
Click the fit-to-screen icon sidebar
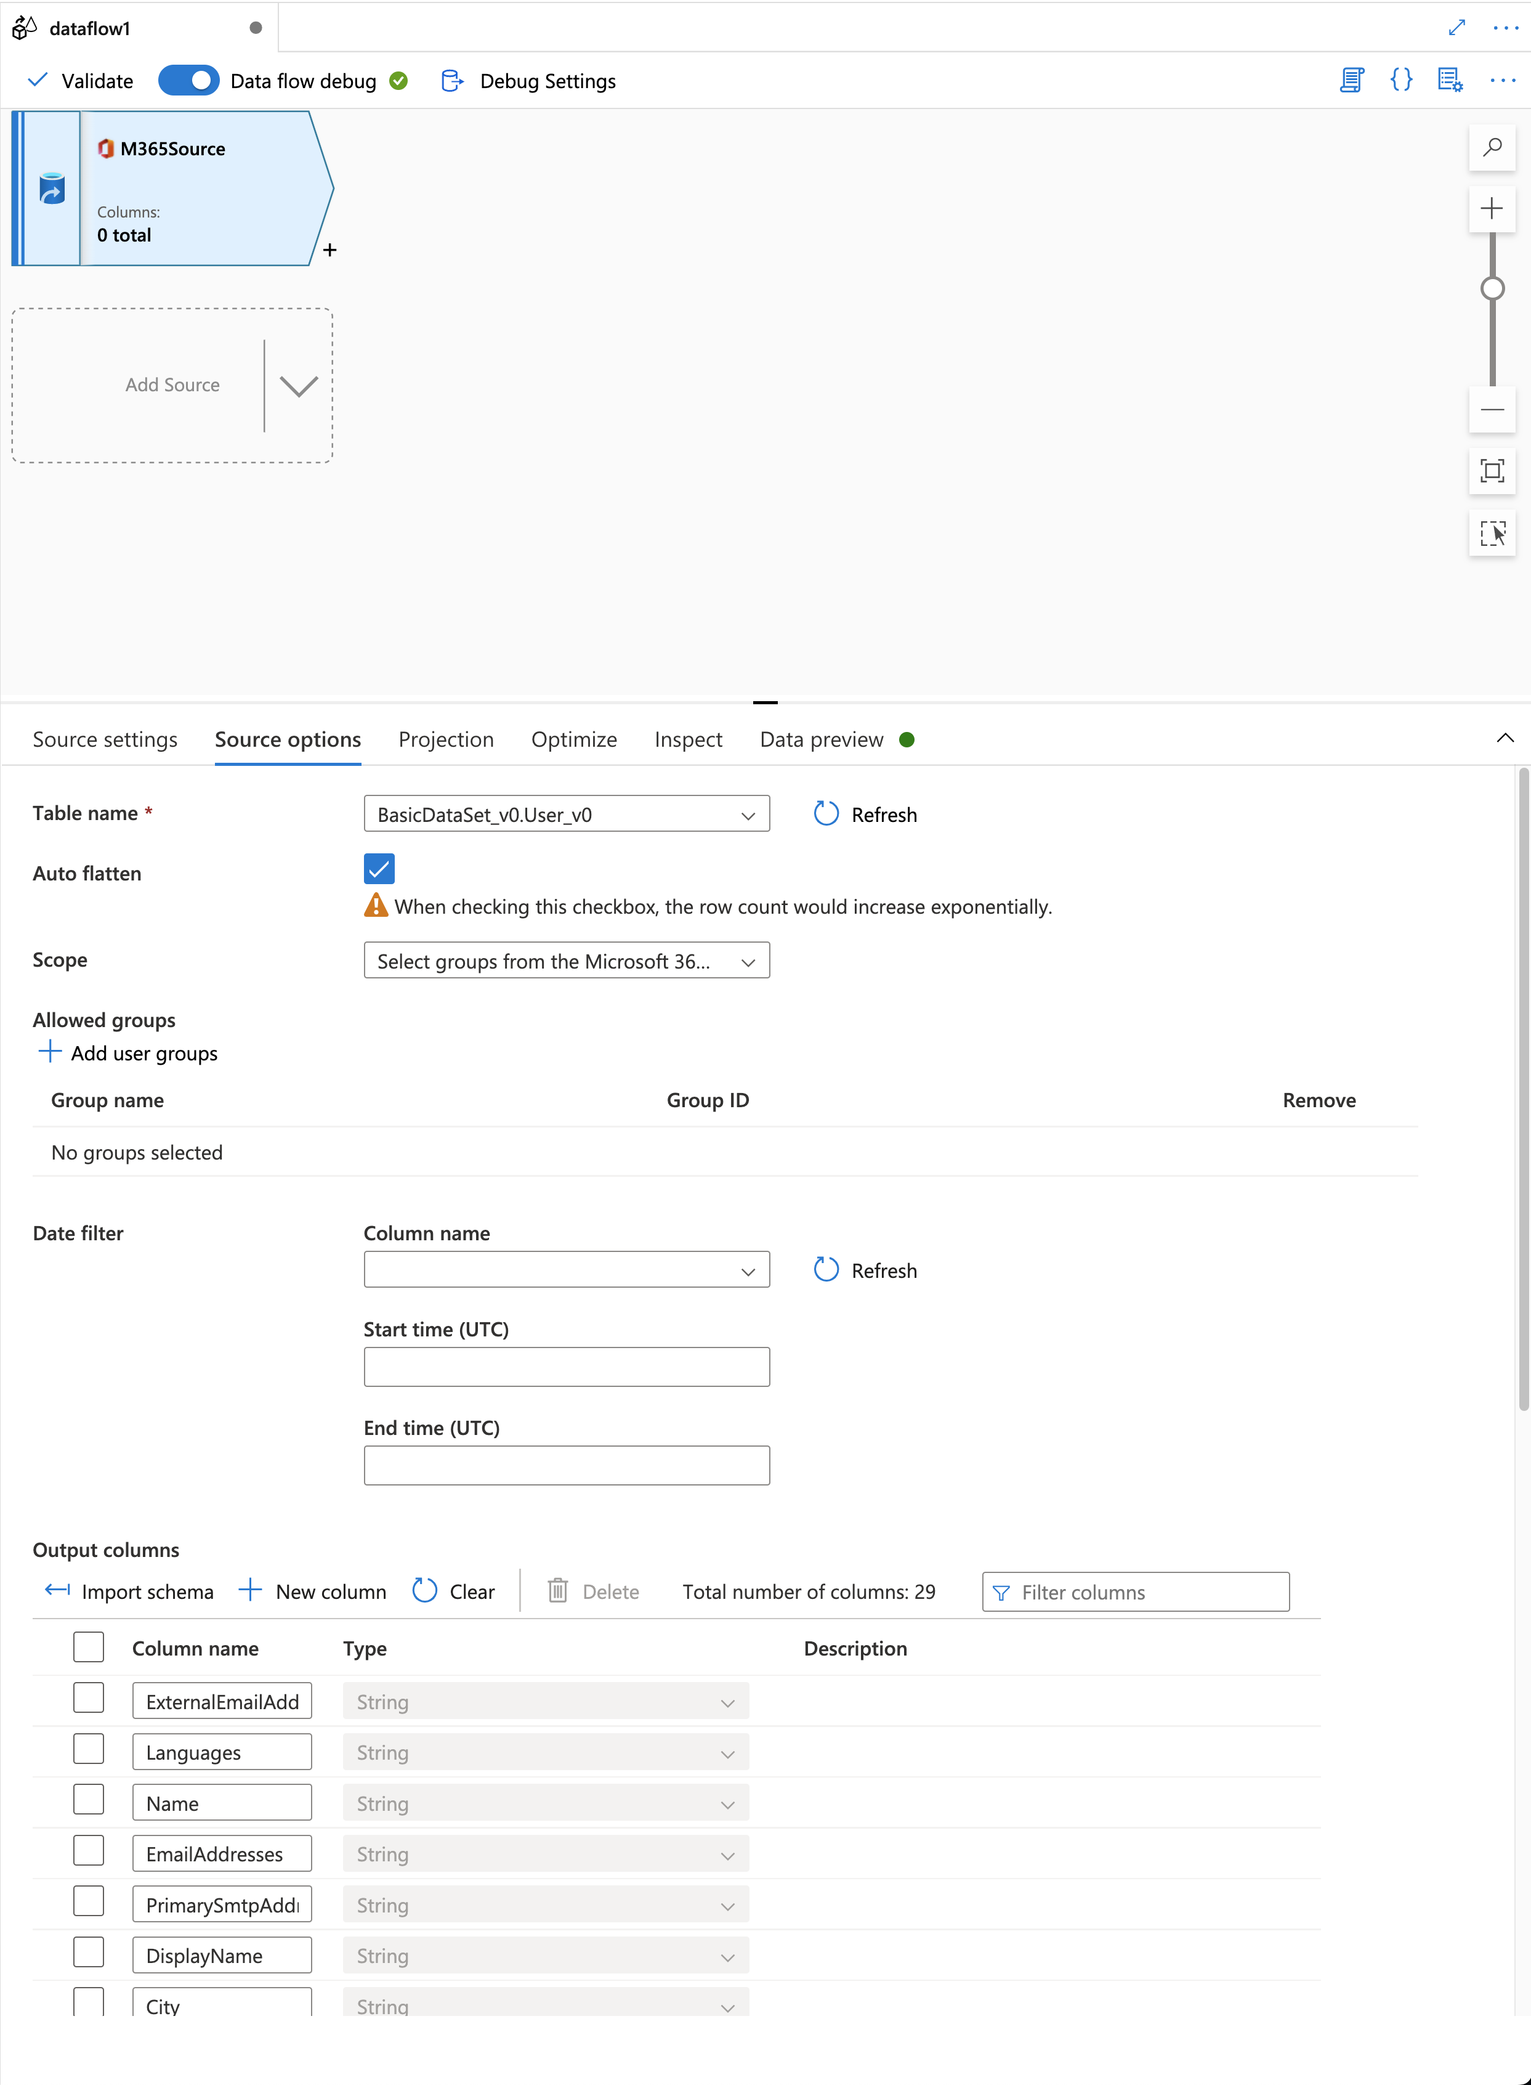tap(1492, 473)
